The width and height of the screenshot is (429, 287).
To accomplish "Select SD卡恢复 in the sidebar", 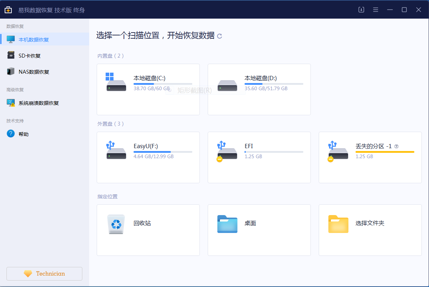I will pos(45,55).
